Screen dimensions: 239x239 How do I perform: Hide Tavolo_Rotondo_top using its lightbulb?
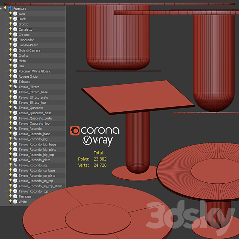(10, 191)
